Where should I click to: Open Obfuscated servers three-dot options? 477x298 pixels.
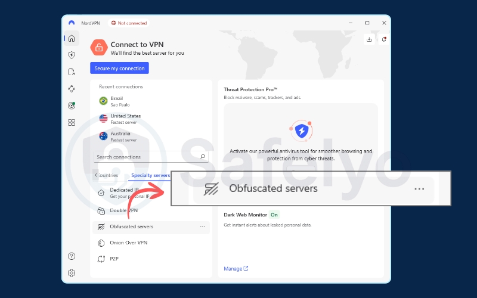(203, 227)
